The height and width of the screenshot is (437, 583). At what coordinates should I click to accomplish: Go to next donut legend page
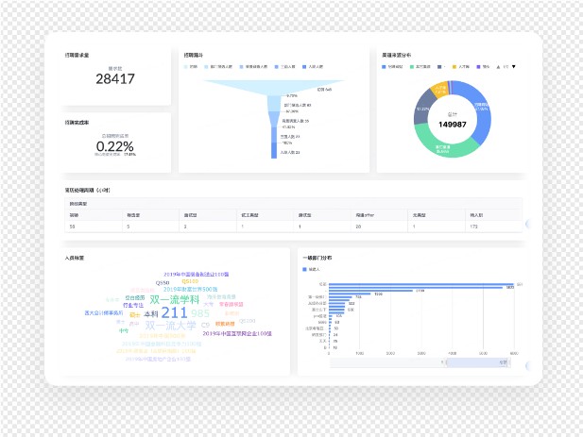point(514,67)
